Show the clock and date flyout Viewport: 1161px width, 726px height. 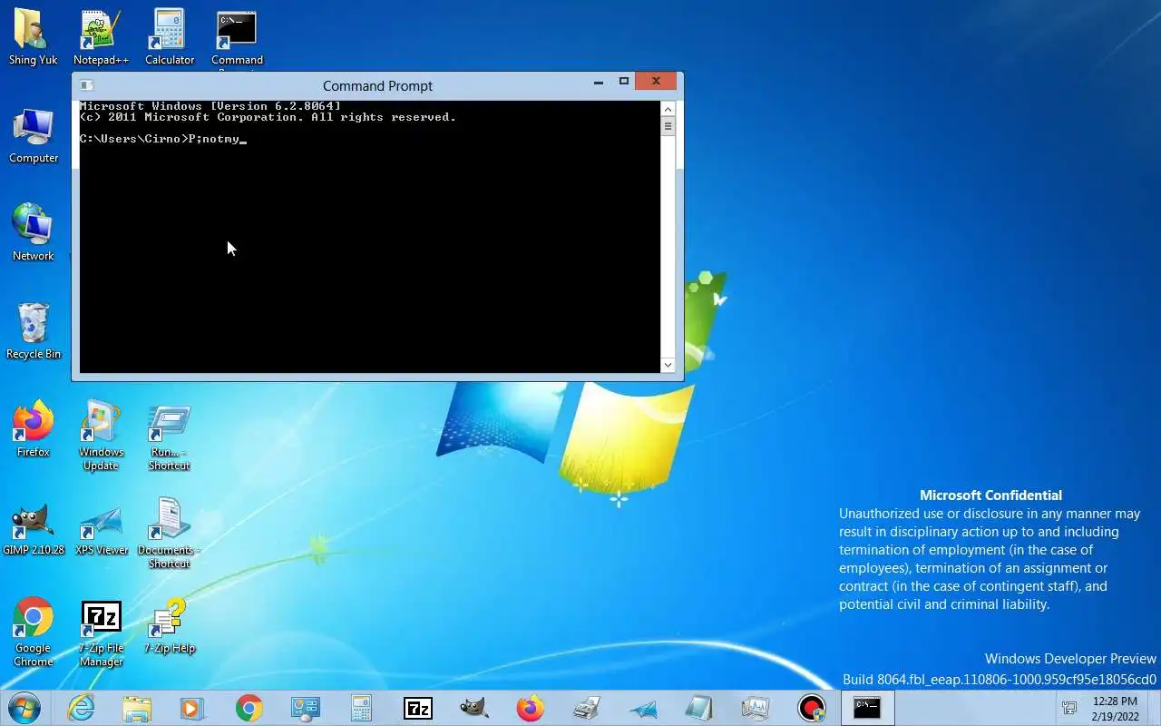tap(1116, 709)
